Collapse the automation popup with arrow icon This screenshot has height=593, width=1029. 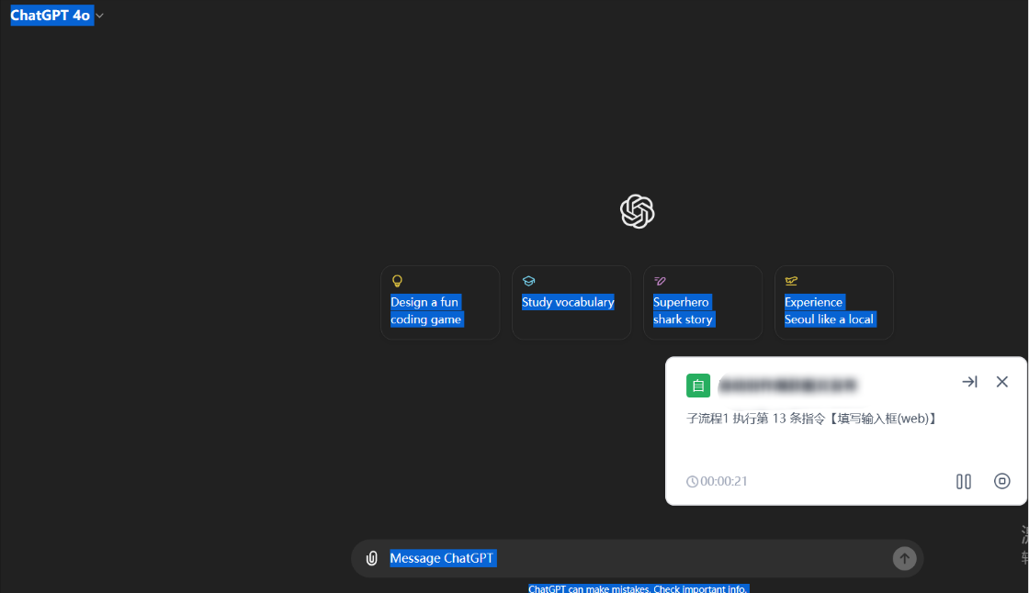(969, 382)
